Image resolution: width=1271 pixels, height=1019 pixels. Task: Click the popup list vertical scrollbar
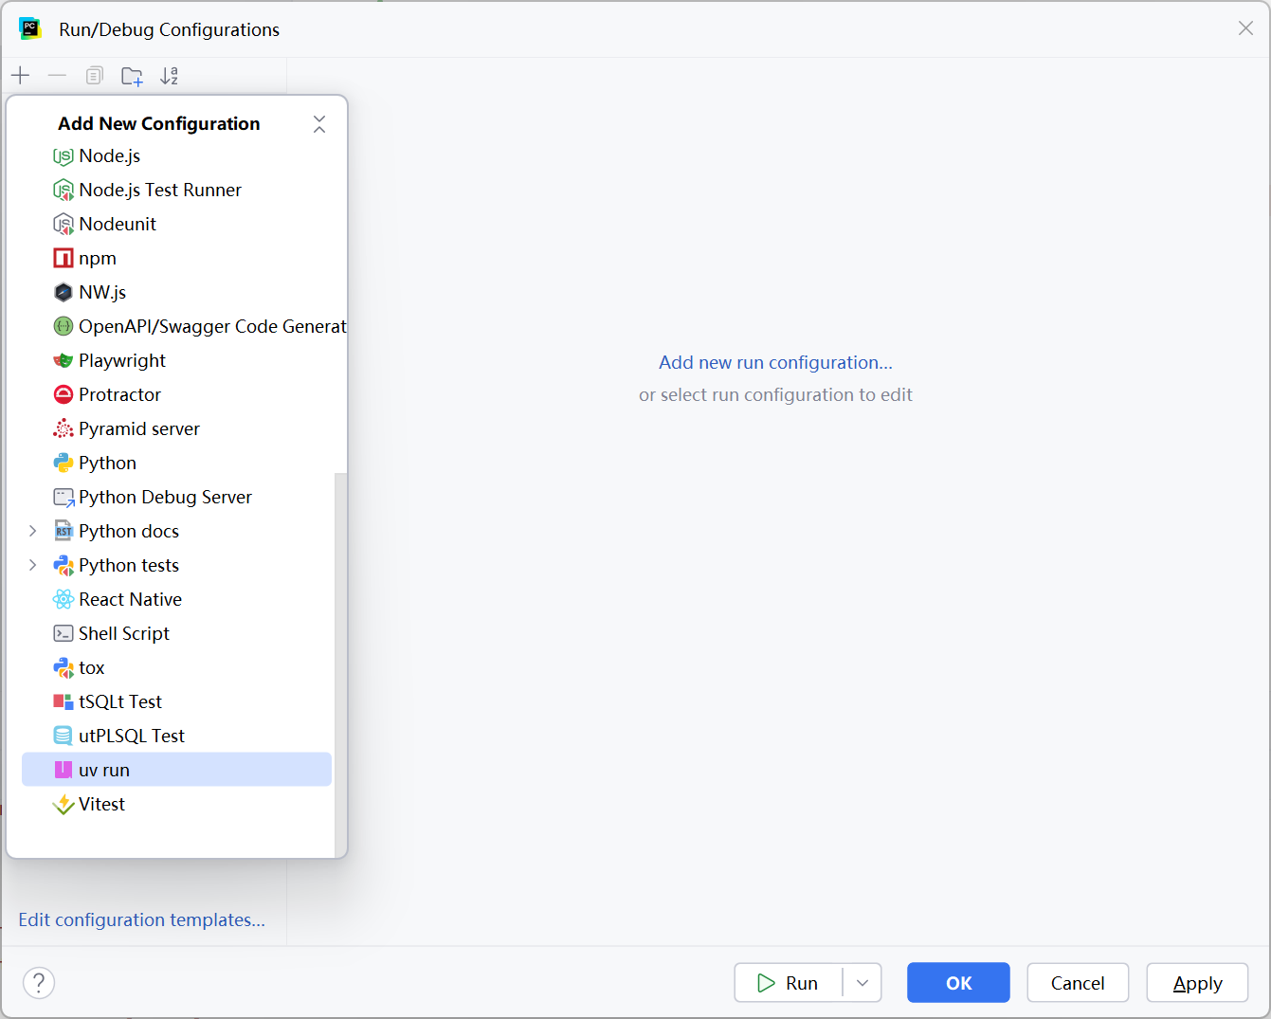coord(340,664)
